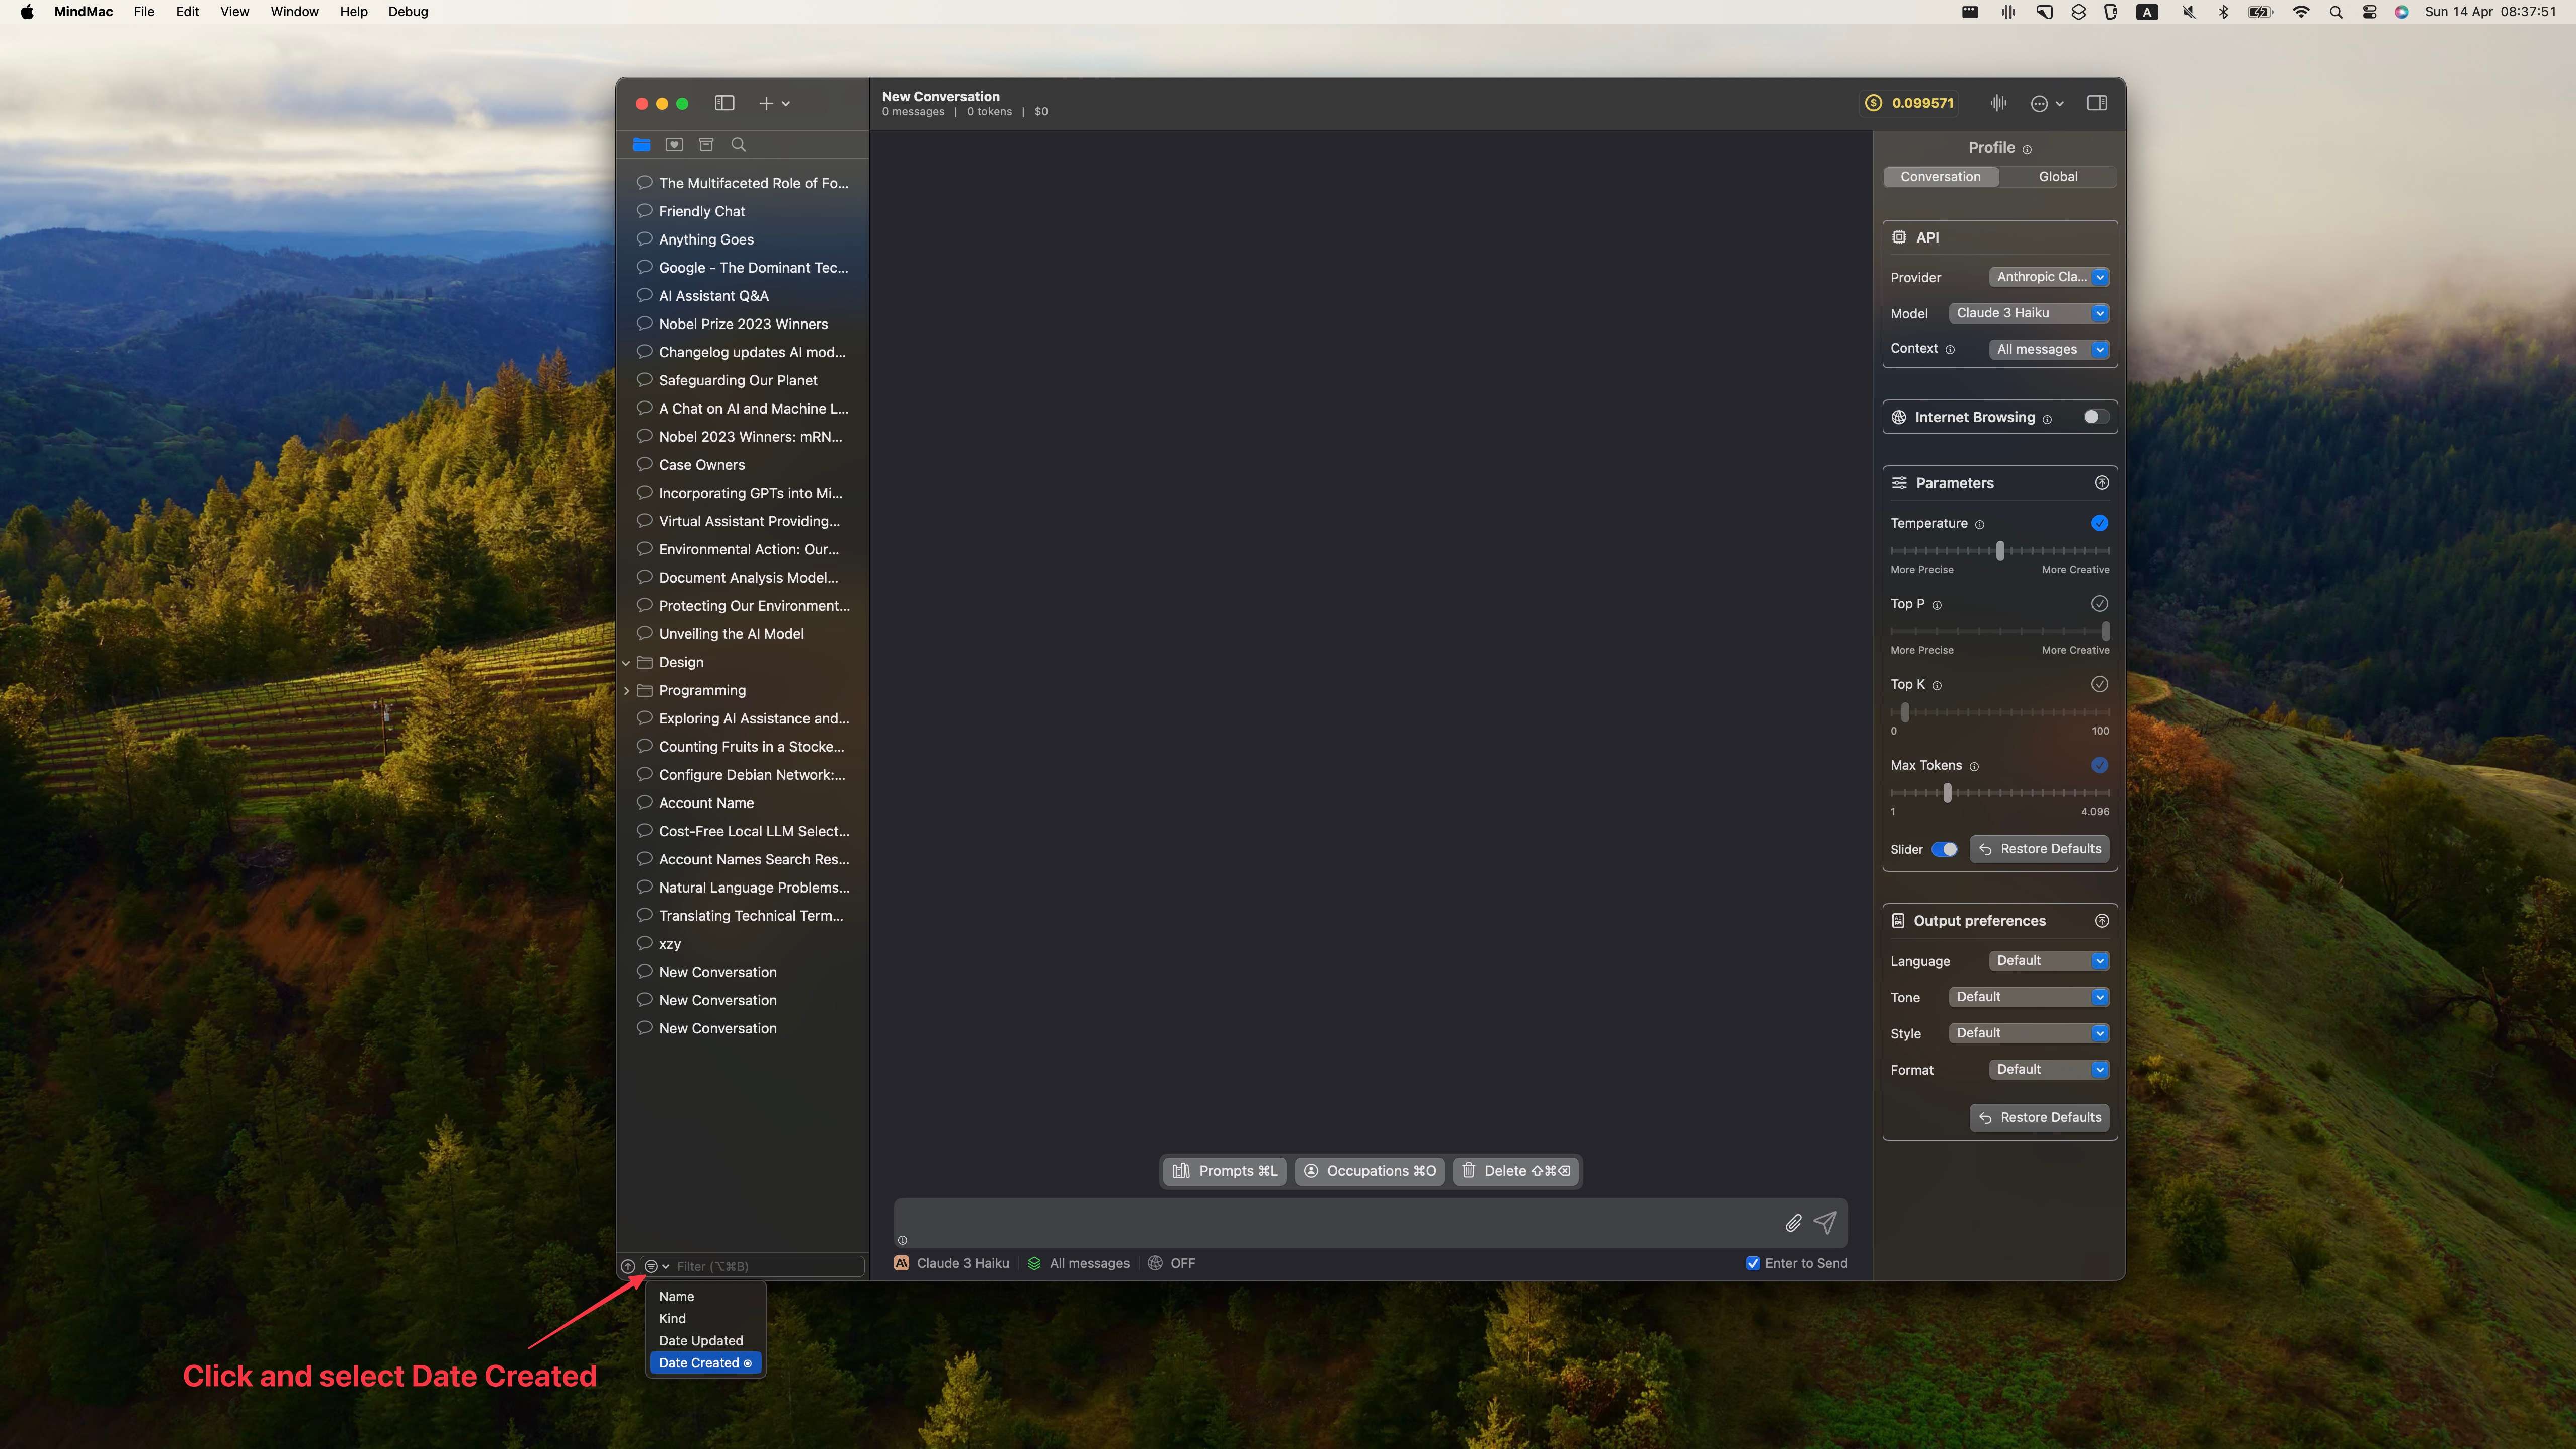Click the All messages status item

pos(1079,1263)
